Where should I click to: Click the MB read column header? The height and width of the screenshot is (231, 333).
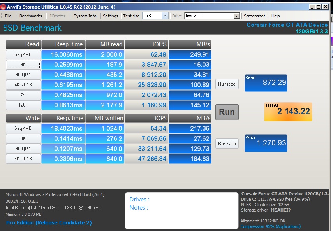coord(104,44)
